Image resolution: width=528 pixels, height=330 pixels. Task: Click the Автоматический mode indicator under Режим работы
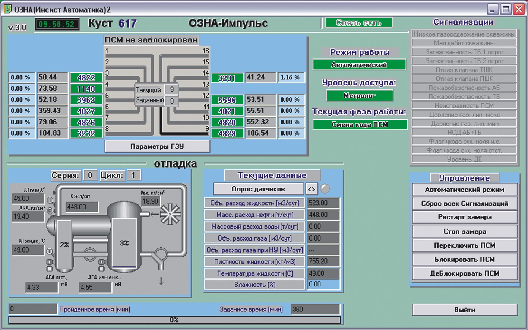359,65
